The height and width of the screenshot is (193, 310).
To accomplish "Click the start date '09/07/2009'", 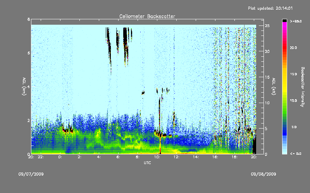I will click(x=31, y=174).
